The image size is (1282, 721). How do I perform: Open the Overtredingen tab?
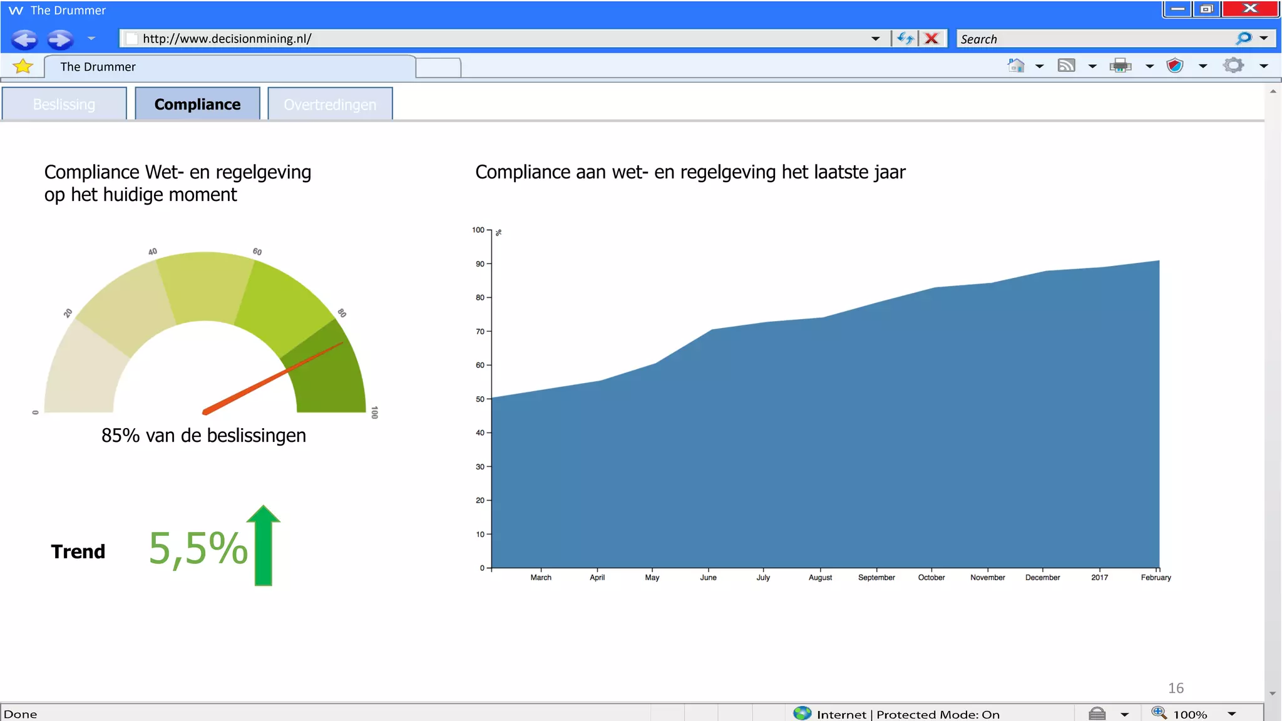[330, 104]
